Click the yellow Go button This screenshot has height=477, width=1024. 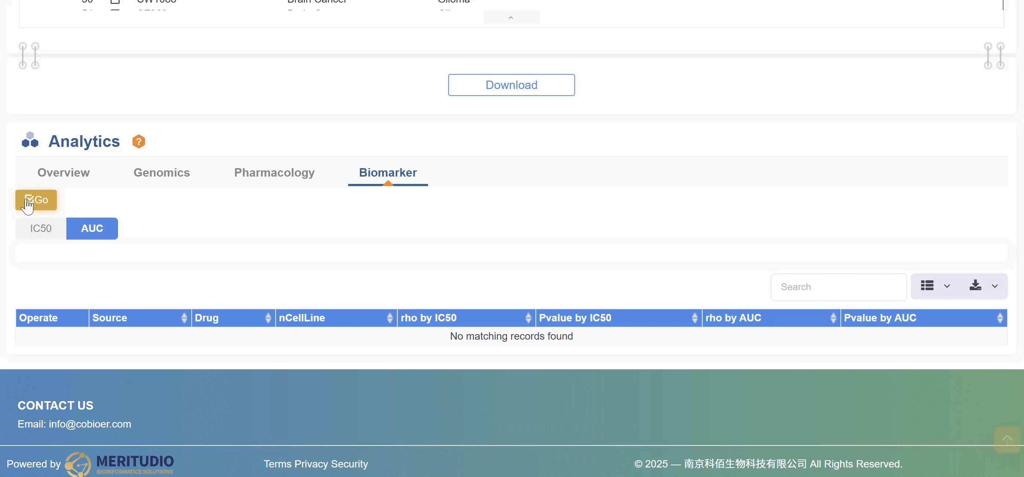(x=36, y=200)
